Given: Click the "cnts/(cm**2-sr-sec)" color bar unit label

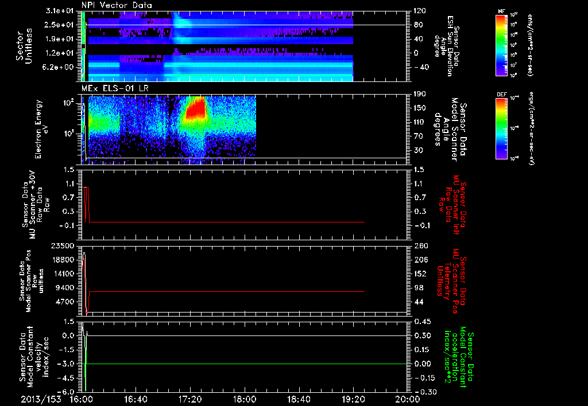Looking at the screenshot, I should click(x=530, y=45).
